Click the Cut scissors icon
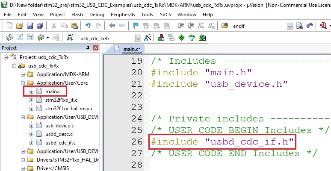The image size is (331, 171). (53, 26)
